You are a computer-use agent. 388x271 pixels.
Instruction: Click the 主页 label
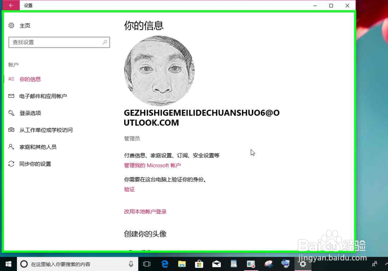click(x=25, y=26)
